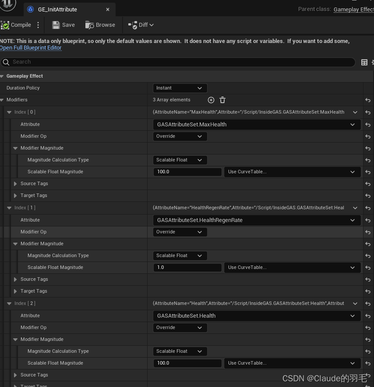The image size is (374, 387).
Task: Reset MaxHealth Attribute to default
Action: pyautogui.click(x=368, y=125)
